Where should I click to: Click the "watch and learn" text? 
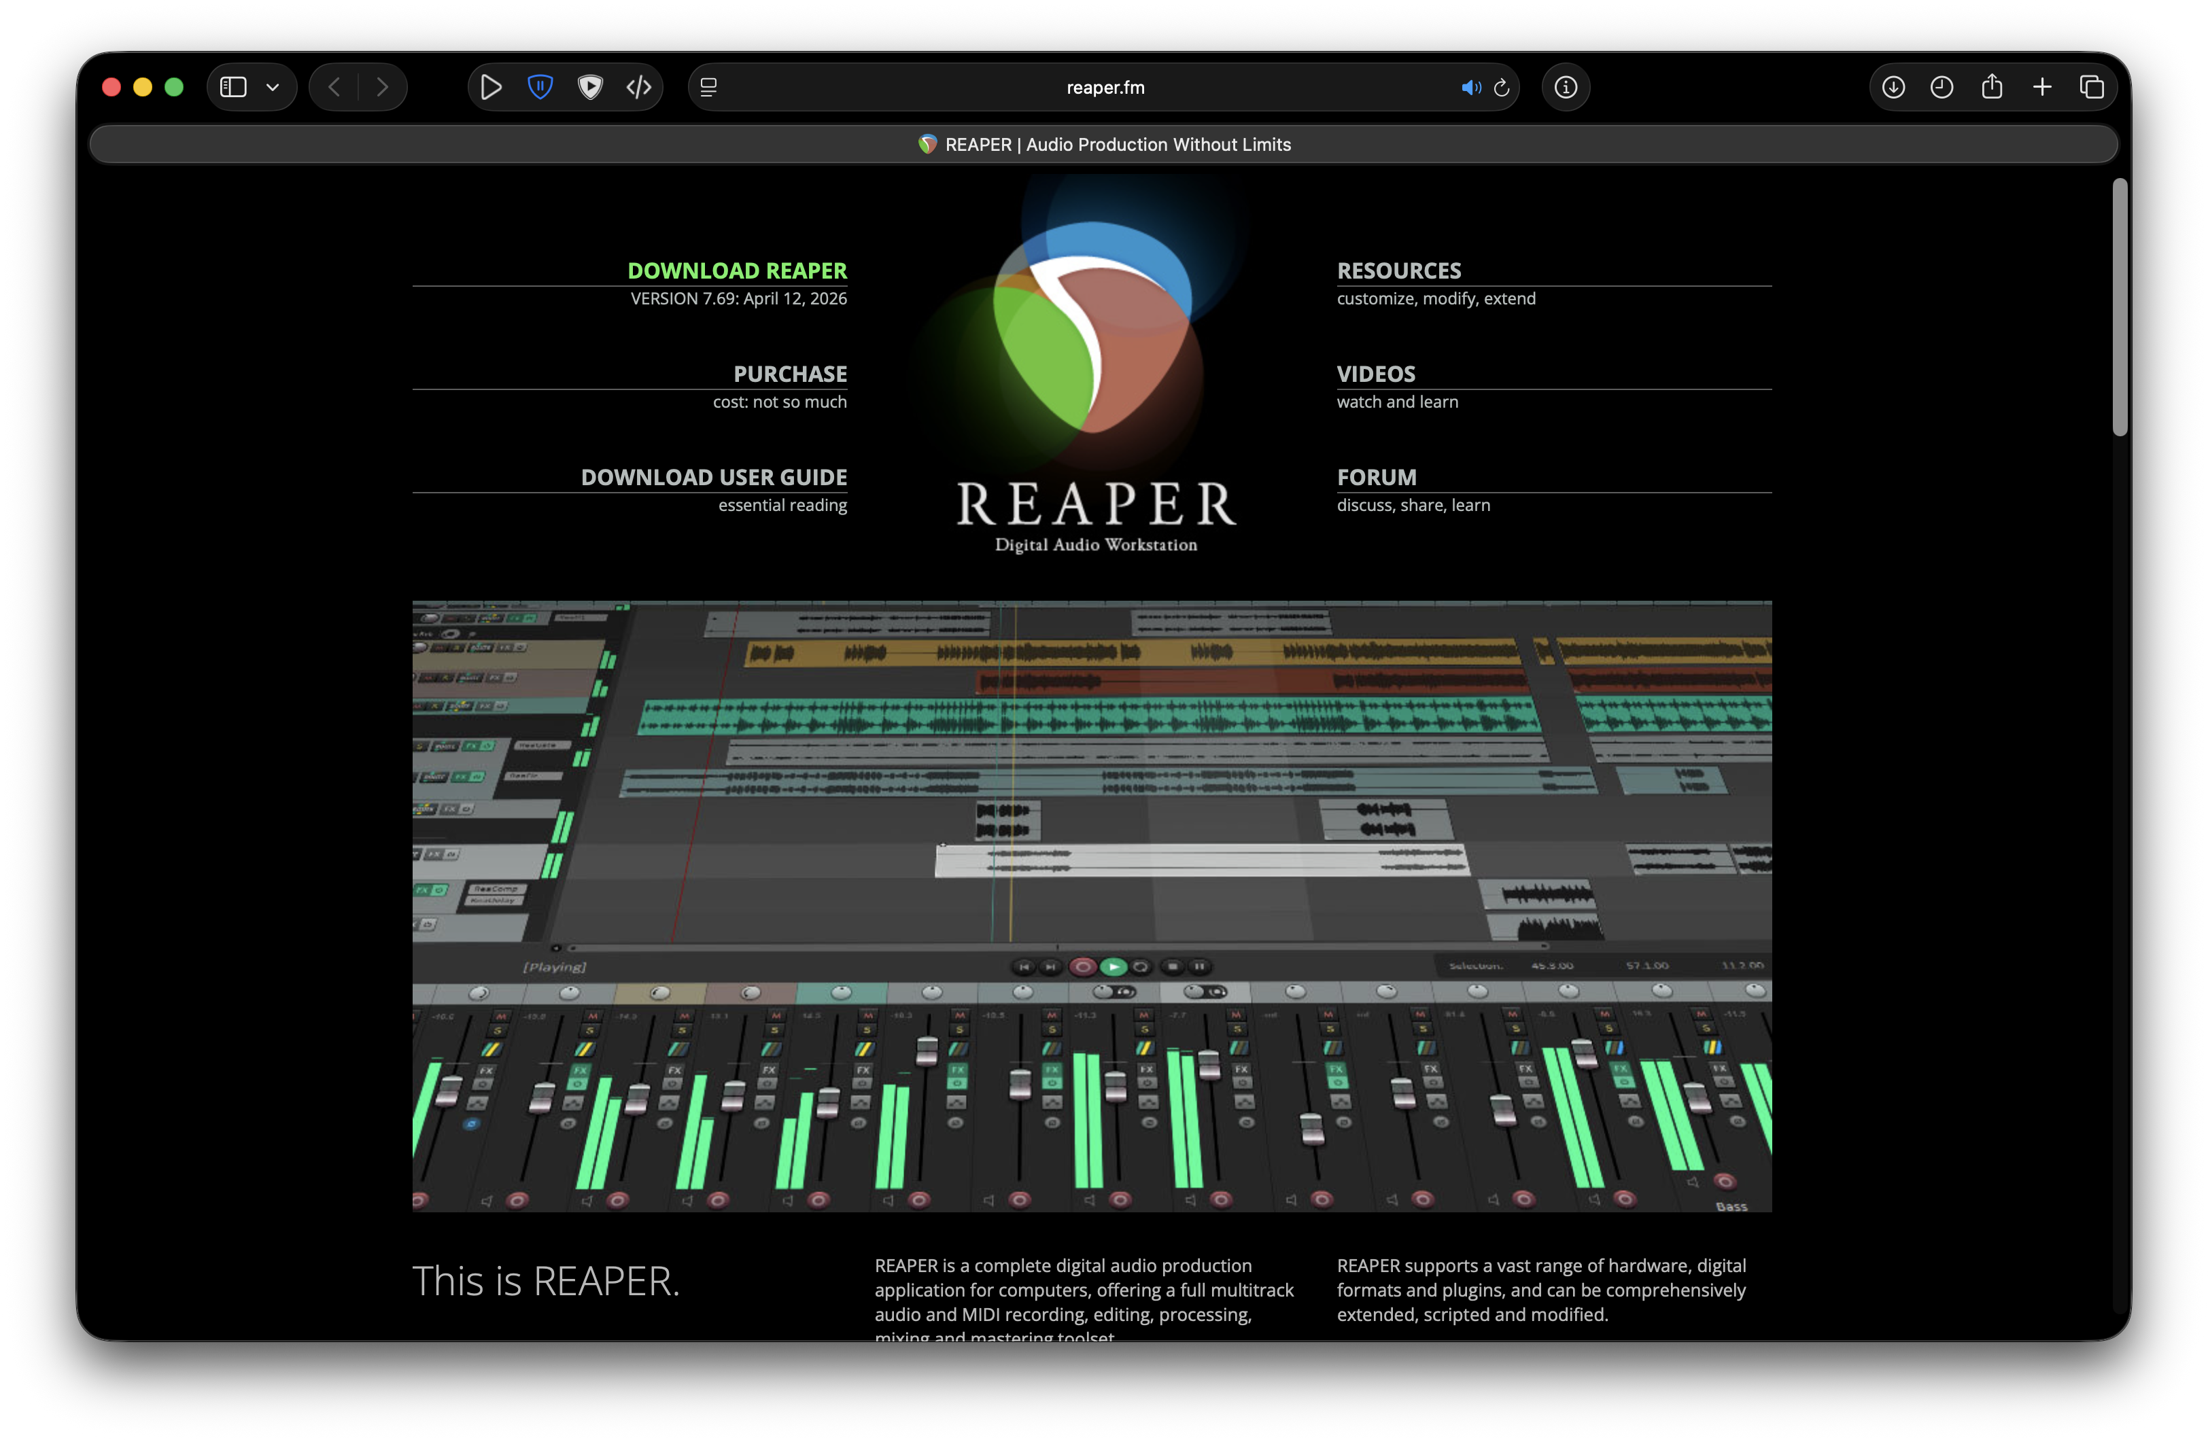[1397, 402]
